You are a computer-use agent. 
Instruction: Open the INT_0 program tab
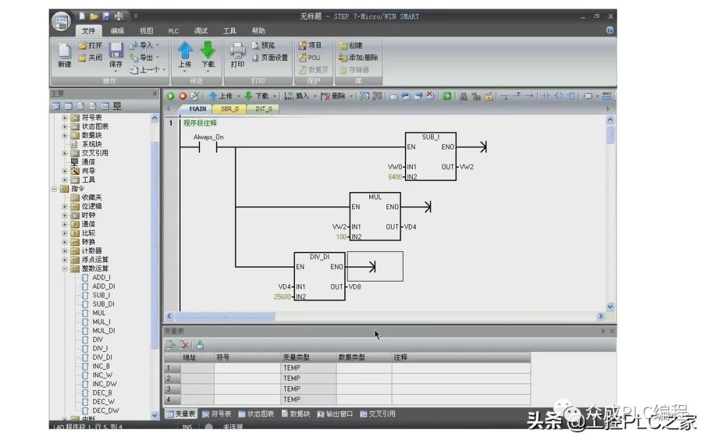click(x=263, y=109)
